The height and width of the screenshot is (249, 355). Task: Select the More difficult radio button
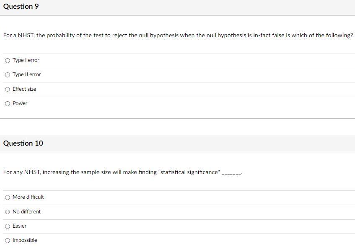pos(7,197)
